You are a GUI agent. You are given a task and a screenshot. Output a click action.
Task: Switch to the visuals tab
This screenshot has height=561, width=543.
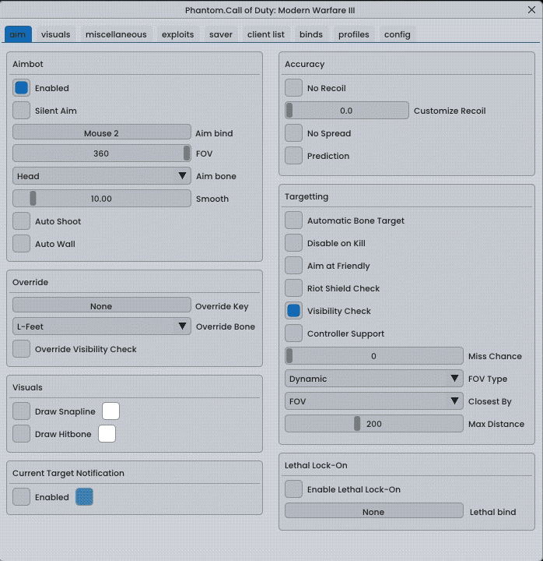pyautogui.click(x=55, y=34)
